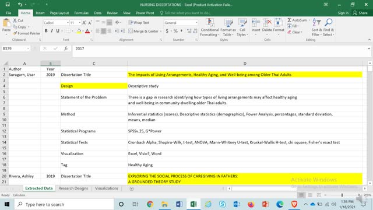Click Sign in
This screenshot has height=210, width=373.
tap(343, 13)
